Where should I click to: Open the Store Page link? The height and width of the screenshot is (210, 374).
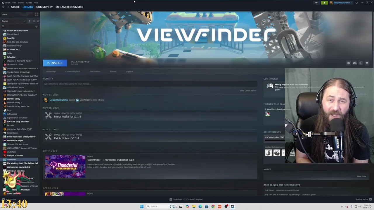(51, 71)
